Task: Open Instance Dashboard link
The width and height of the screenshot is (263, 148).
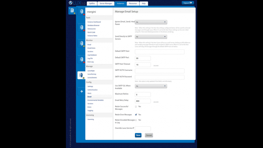Action: pos(94,22)
